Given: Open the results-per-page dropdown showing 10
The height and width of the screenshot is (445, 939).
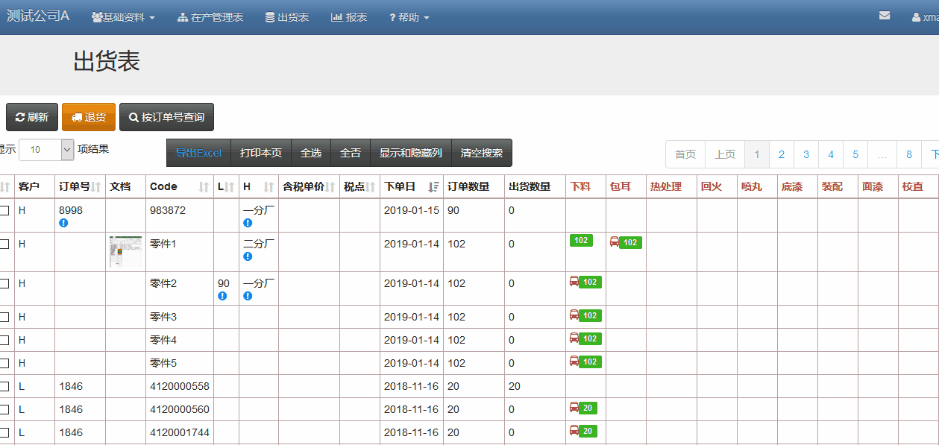Looking at the screenshot, I should 47,150.
